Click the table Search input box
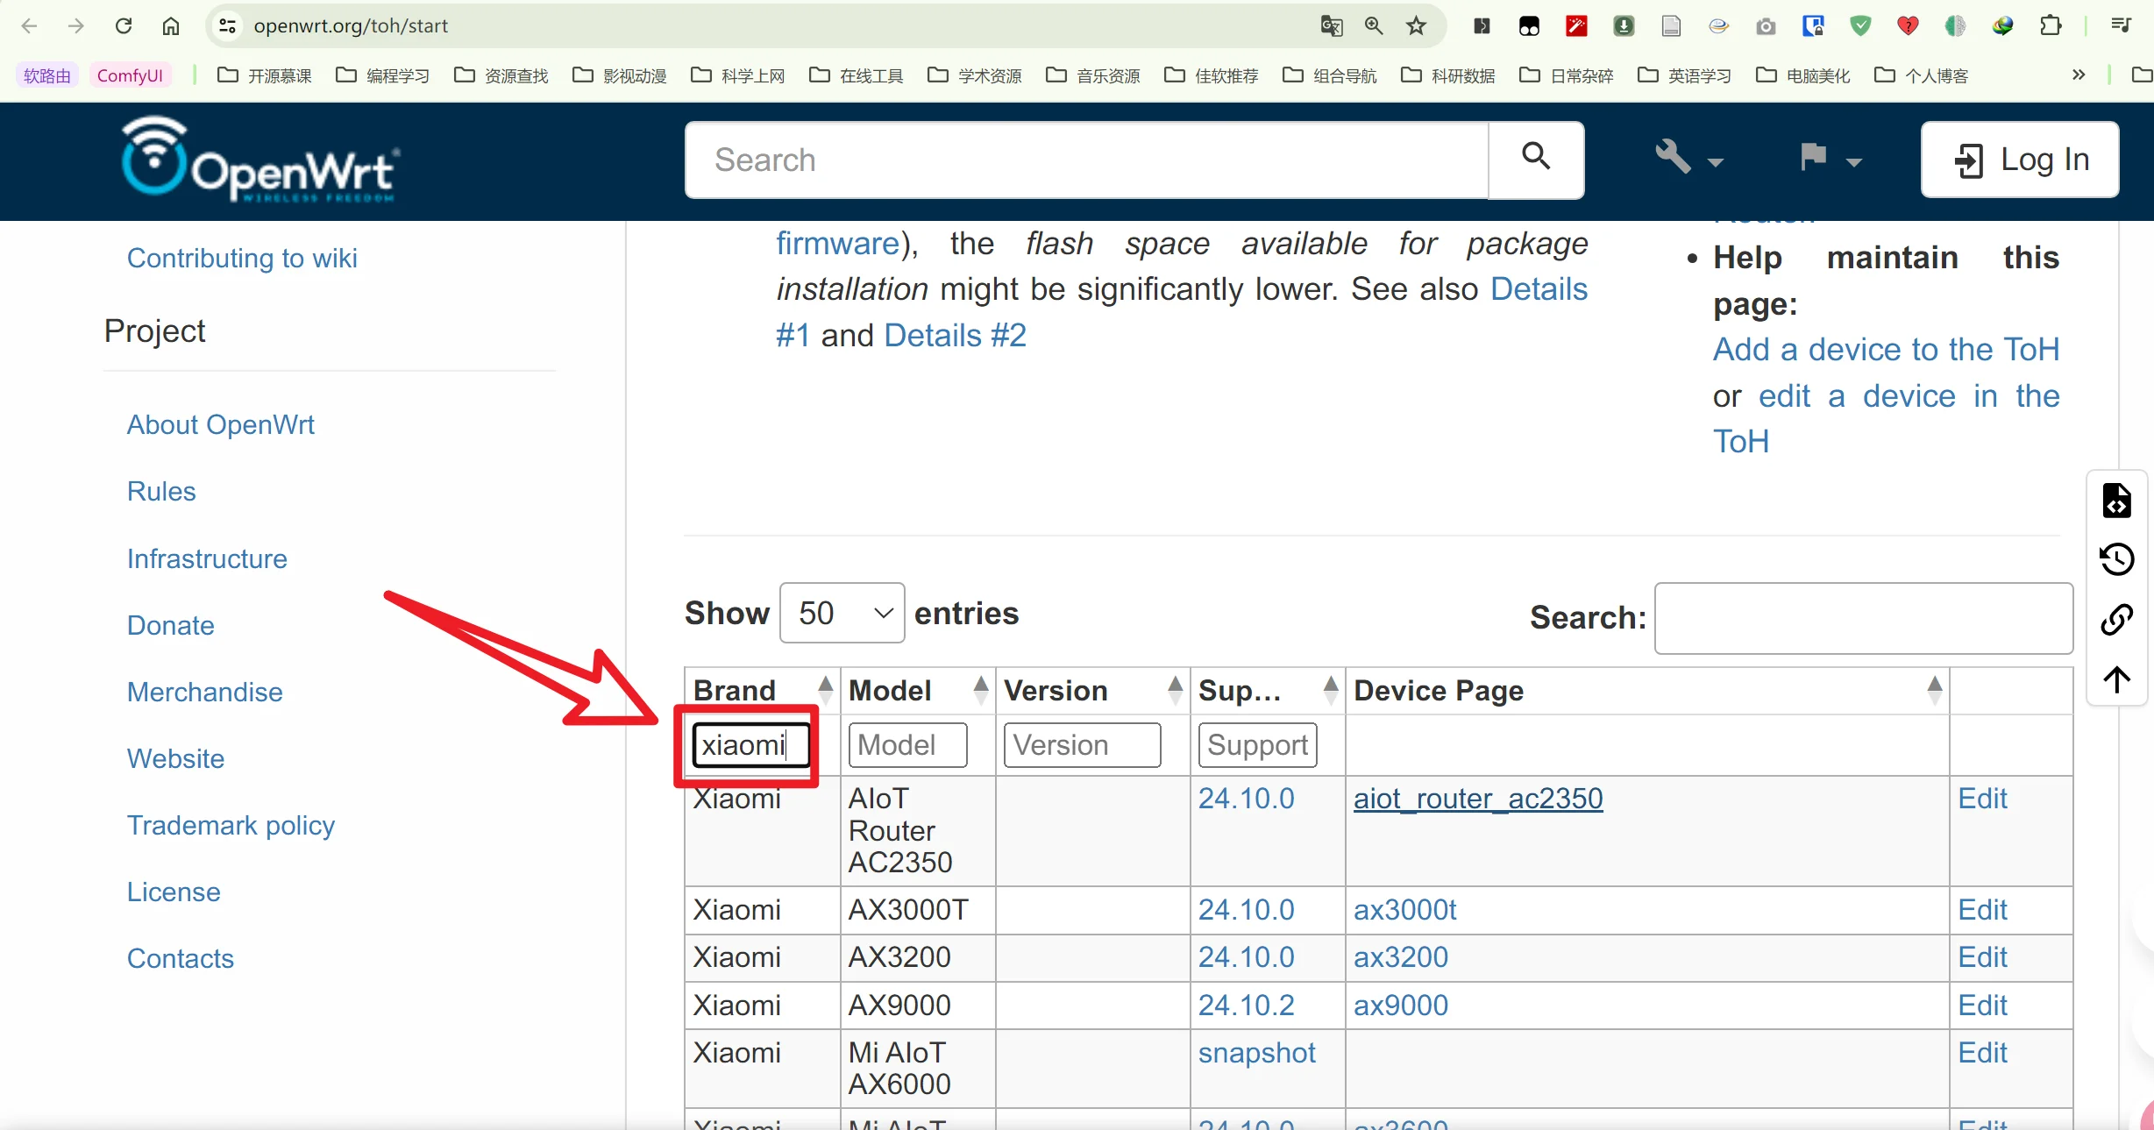The width and height of the screenshot is (2154, 1130). coord(1864,618)
